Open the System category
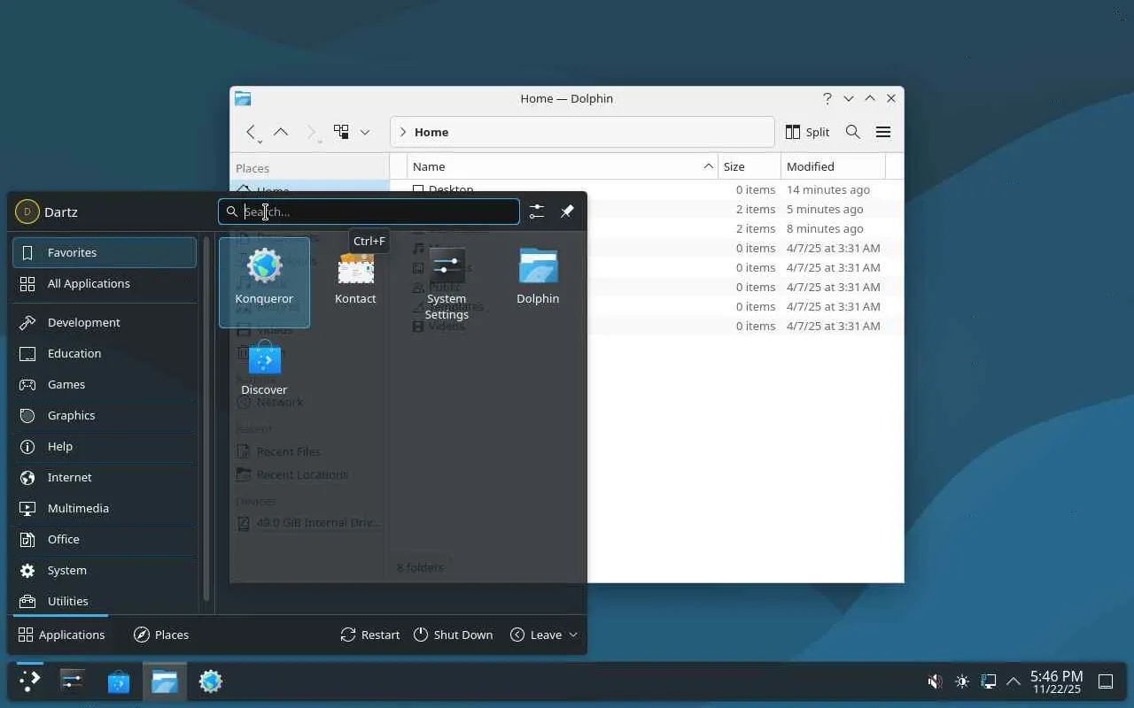The image size is (1134, 708). tap(105, 570)
